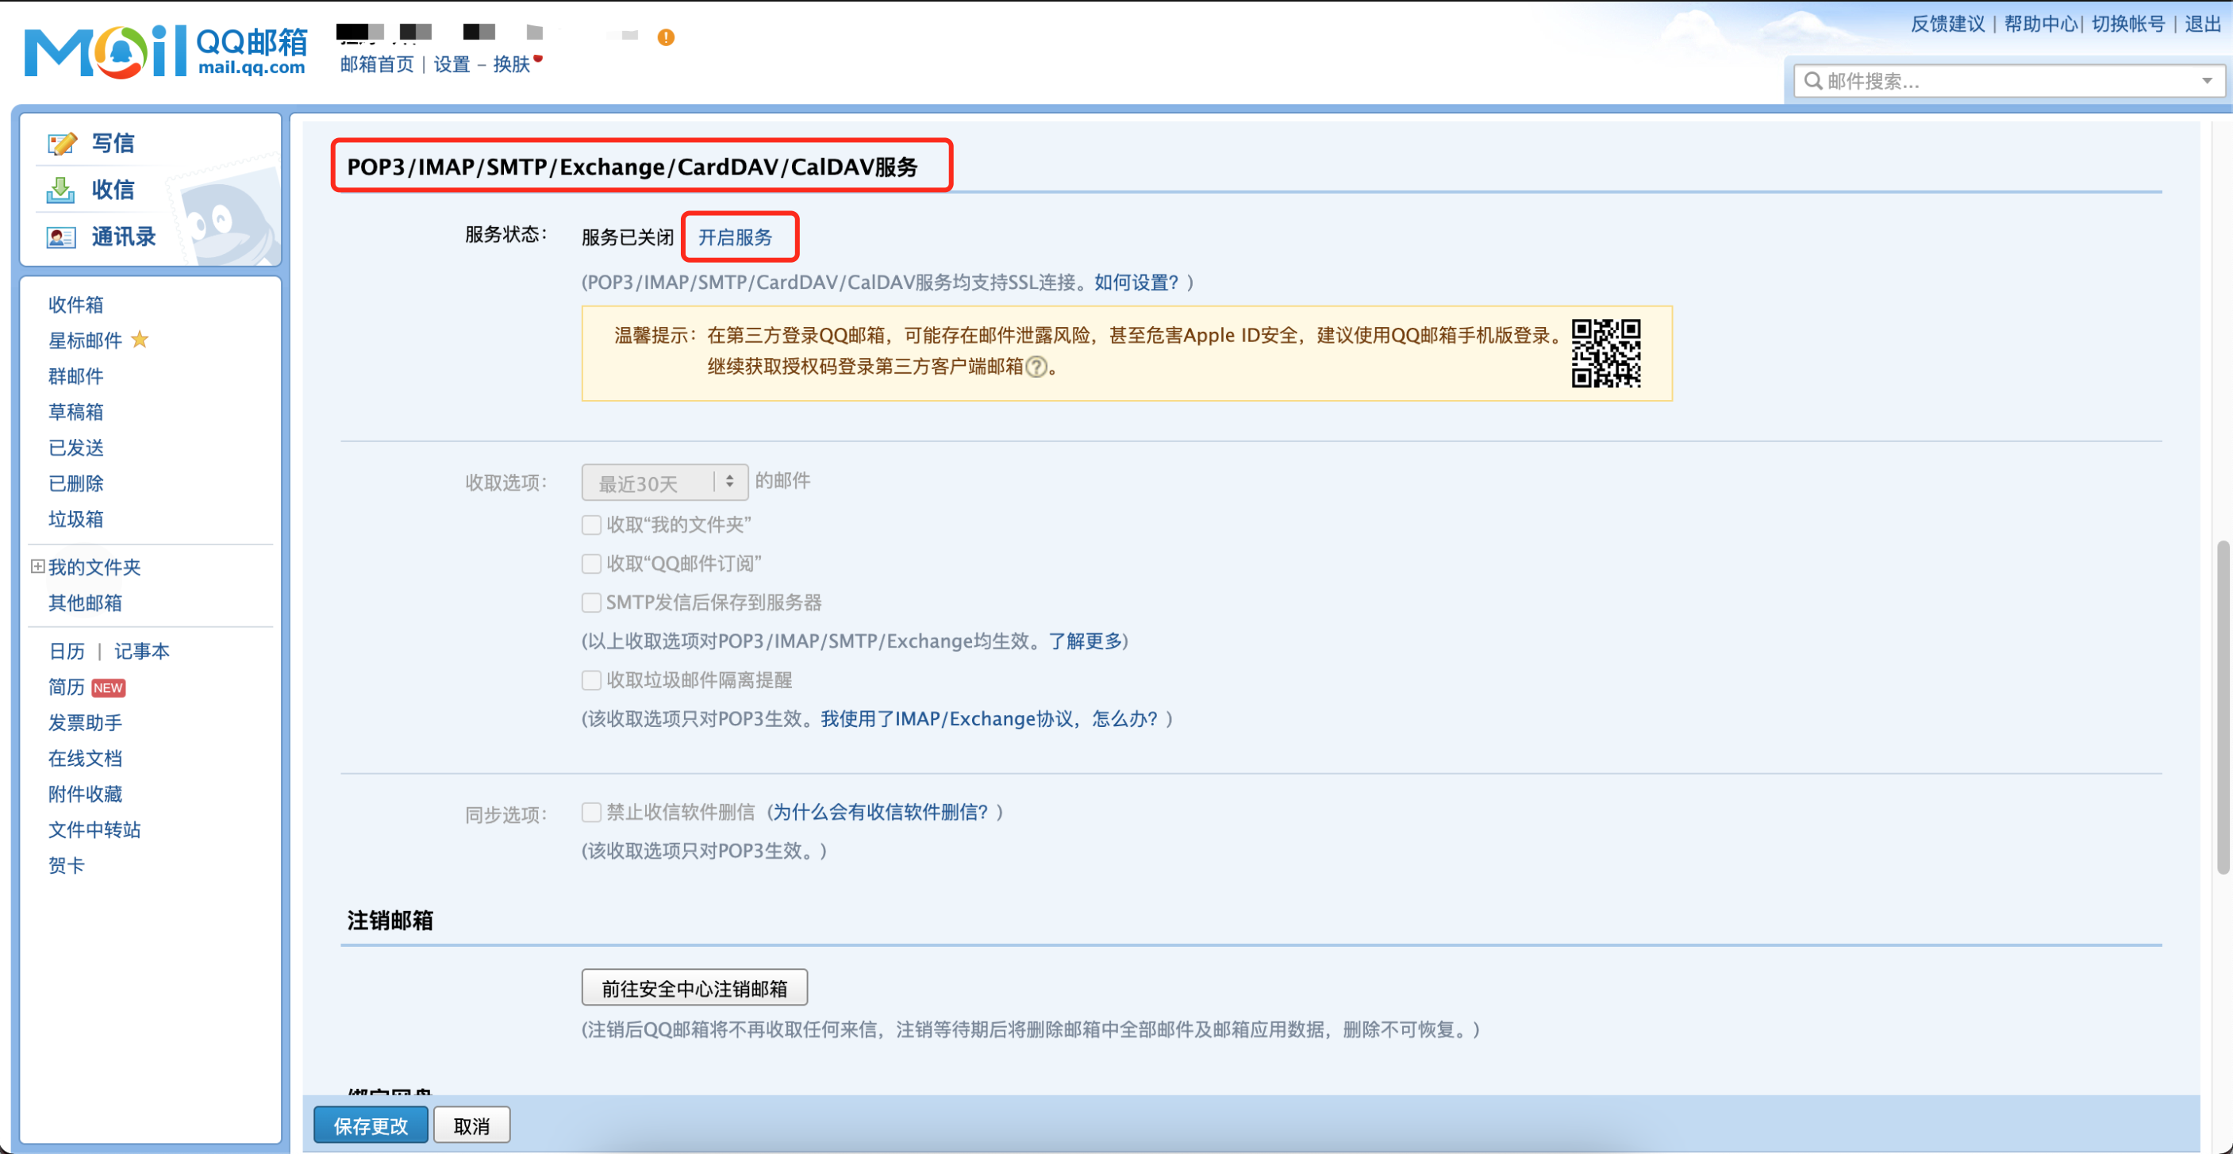Click 写信 in the sidebar
The image size is (2233, 1154).
[x=113, y=143]
